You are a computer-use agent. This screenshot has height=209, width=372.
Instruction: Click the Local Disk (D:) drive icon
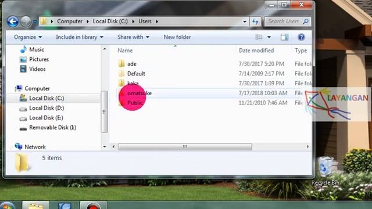click(x=23, y=109)
